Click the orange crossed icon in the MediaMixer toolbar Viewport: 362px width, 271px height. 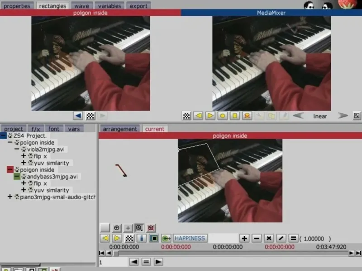click(x=247, y=116)
